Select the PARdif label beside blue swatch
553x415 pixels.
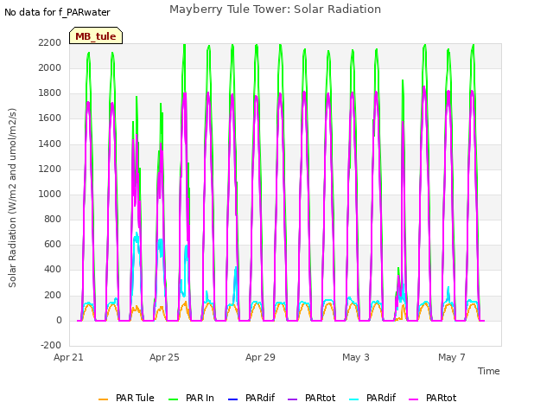click(260, 398)
